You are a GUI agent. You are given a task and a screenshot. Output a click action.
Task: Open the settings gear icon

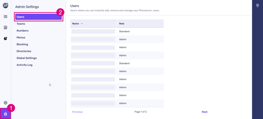pos(5,103)
